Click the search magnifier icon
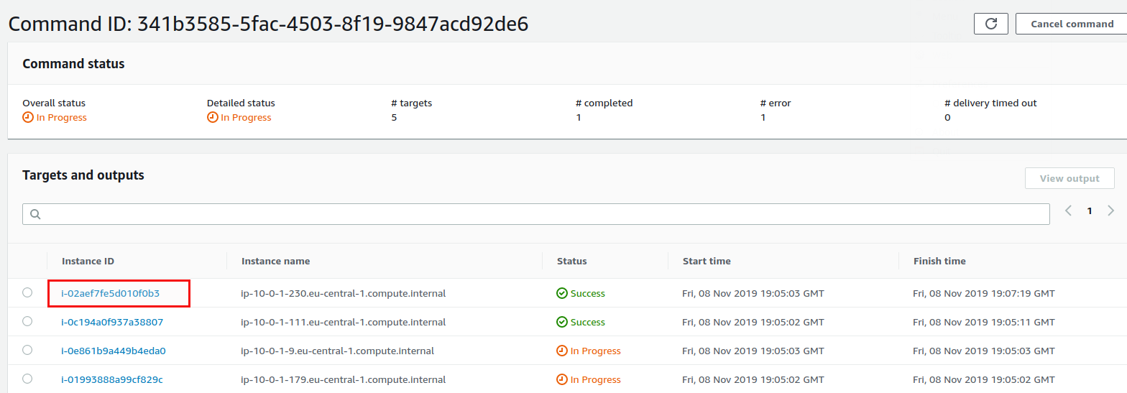Screen dimensions: 1127x393 click(x=35, y=214)
